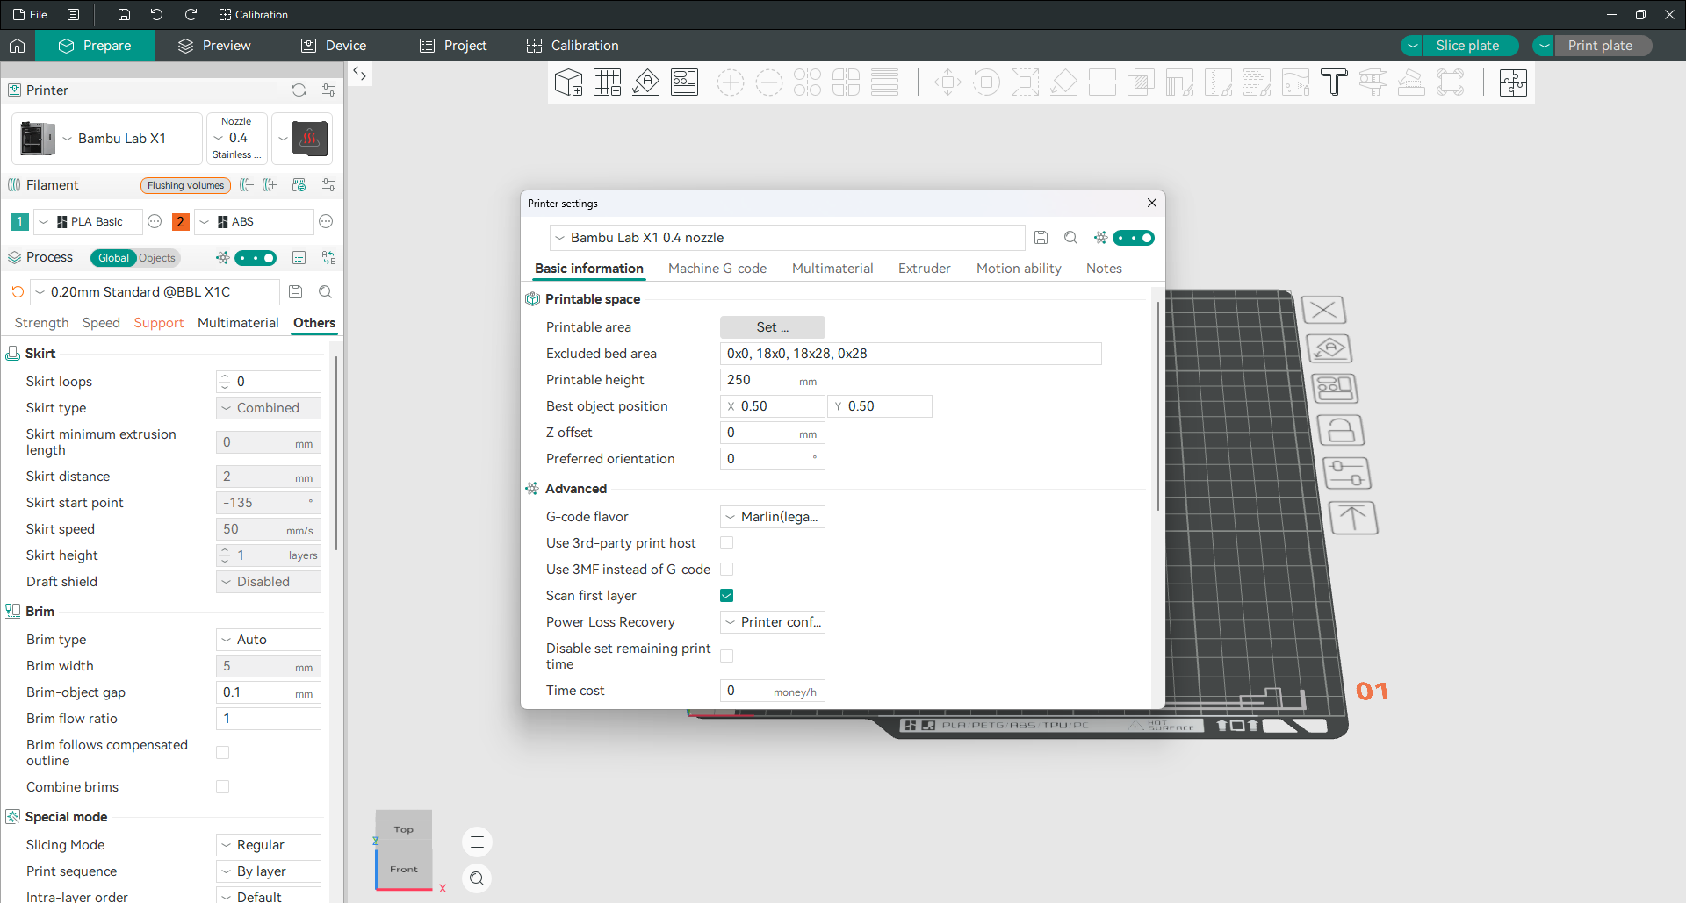Open the Bambu Lab X1 printer dropdown
Image resolution: width=1686 pixels, height=903 pixels.
(106, 139)
